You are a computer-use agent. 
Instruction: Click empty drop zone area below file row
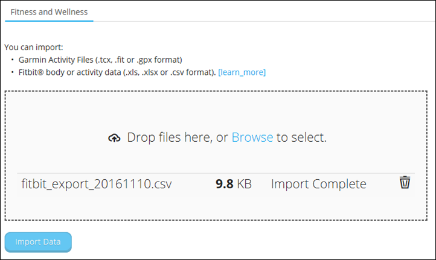tap(217, 208)
